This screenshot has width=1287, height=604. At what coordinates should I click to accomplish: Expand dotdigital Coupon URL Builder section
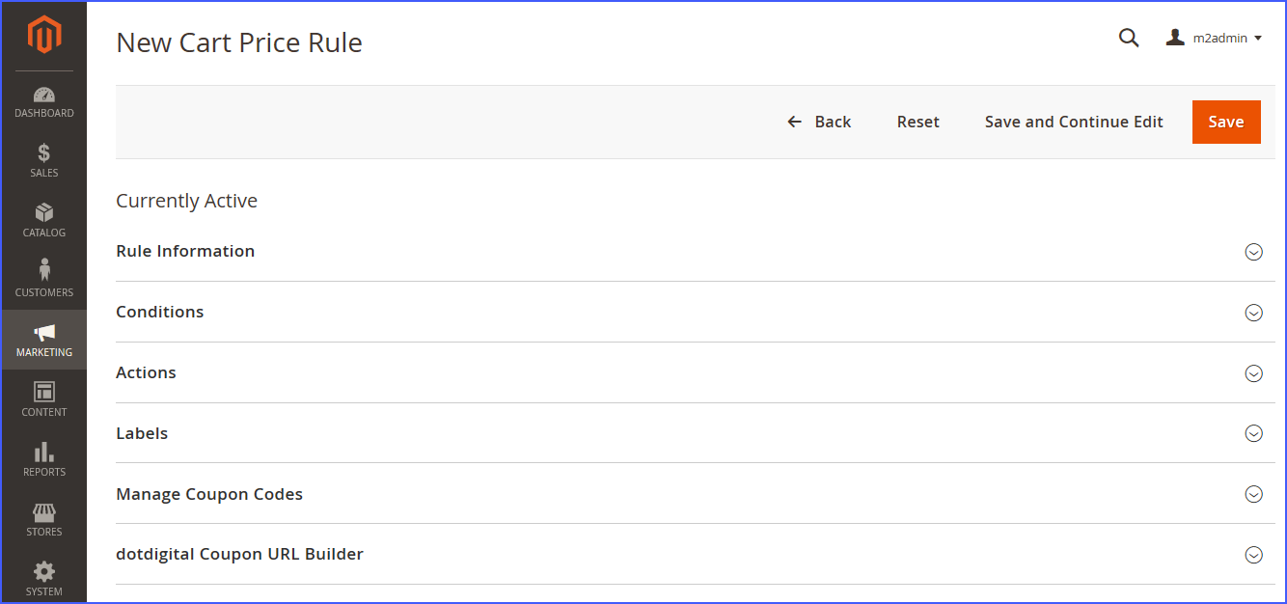pos(1253,555)
